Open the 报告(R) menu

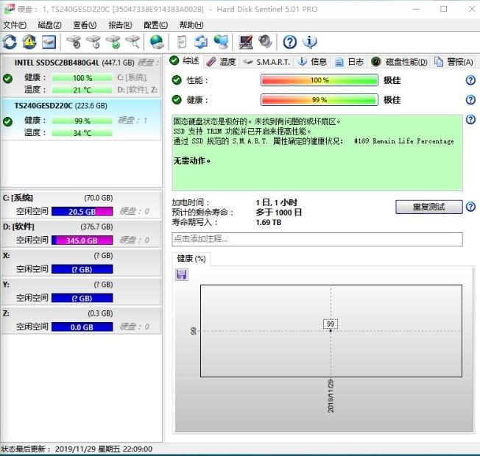[x=120, y=25]
